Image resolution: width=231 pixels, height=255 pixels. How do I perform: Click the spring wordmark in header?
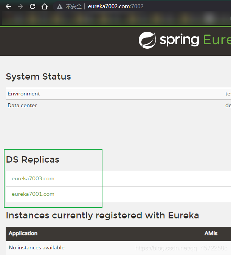[179, 40]
